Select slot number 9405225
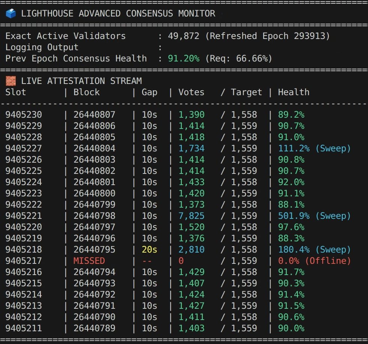The image size is (368, 344). pos(24,171)
